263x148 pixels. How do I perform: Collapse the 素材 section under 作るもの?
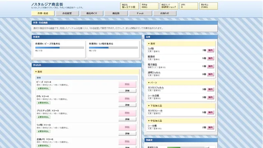click(x=87, y=72)
